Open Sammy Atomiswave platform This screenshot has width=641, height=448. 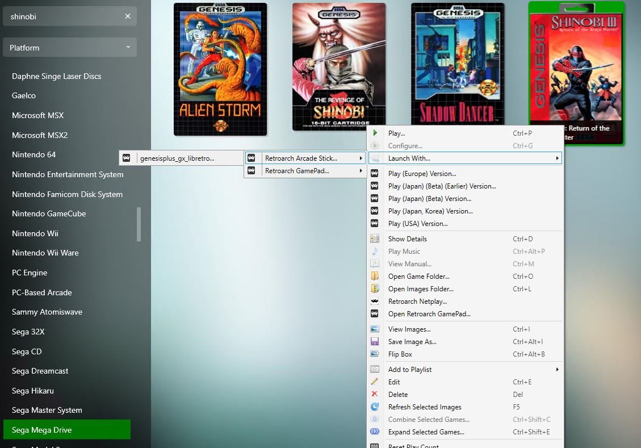pos(47,312)
